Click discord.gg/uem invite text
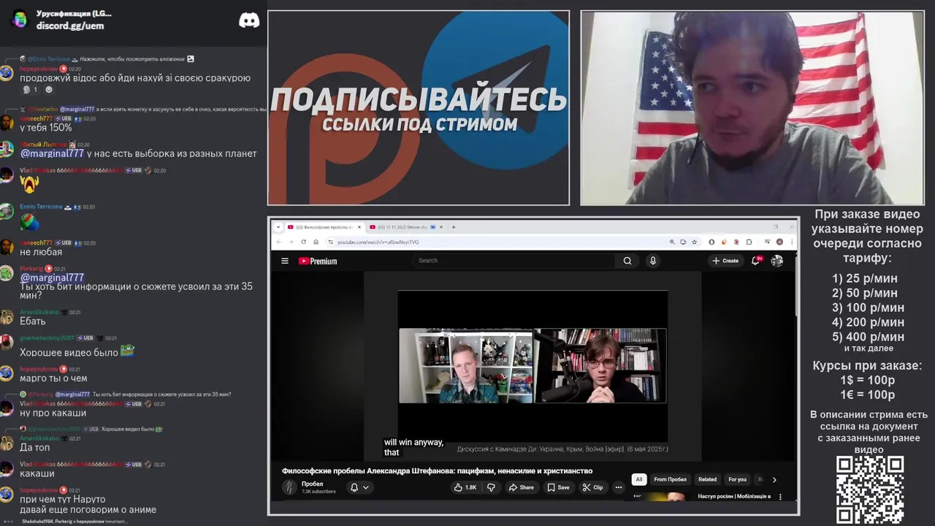The image size is (935, 526). point(70,26)
